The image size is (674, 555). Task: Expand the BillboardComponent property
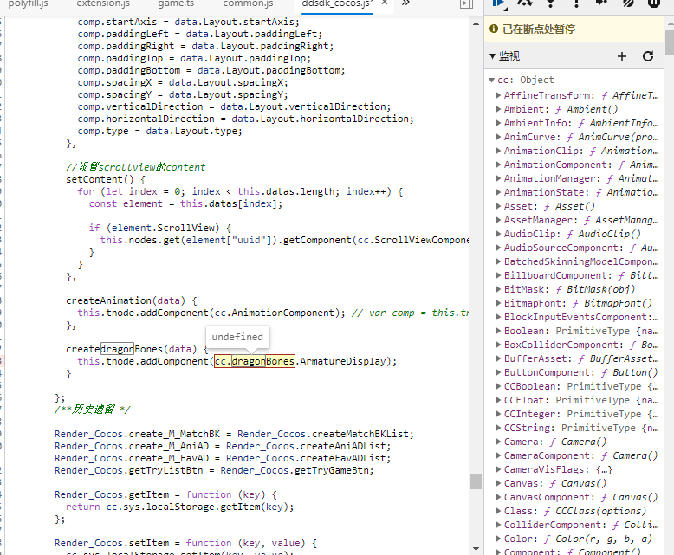498,275
